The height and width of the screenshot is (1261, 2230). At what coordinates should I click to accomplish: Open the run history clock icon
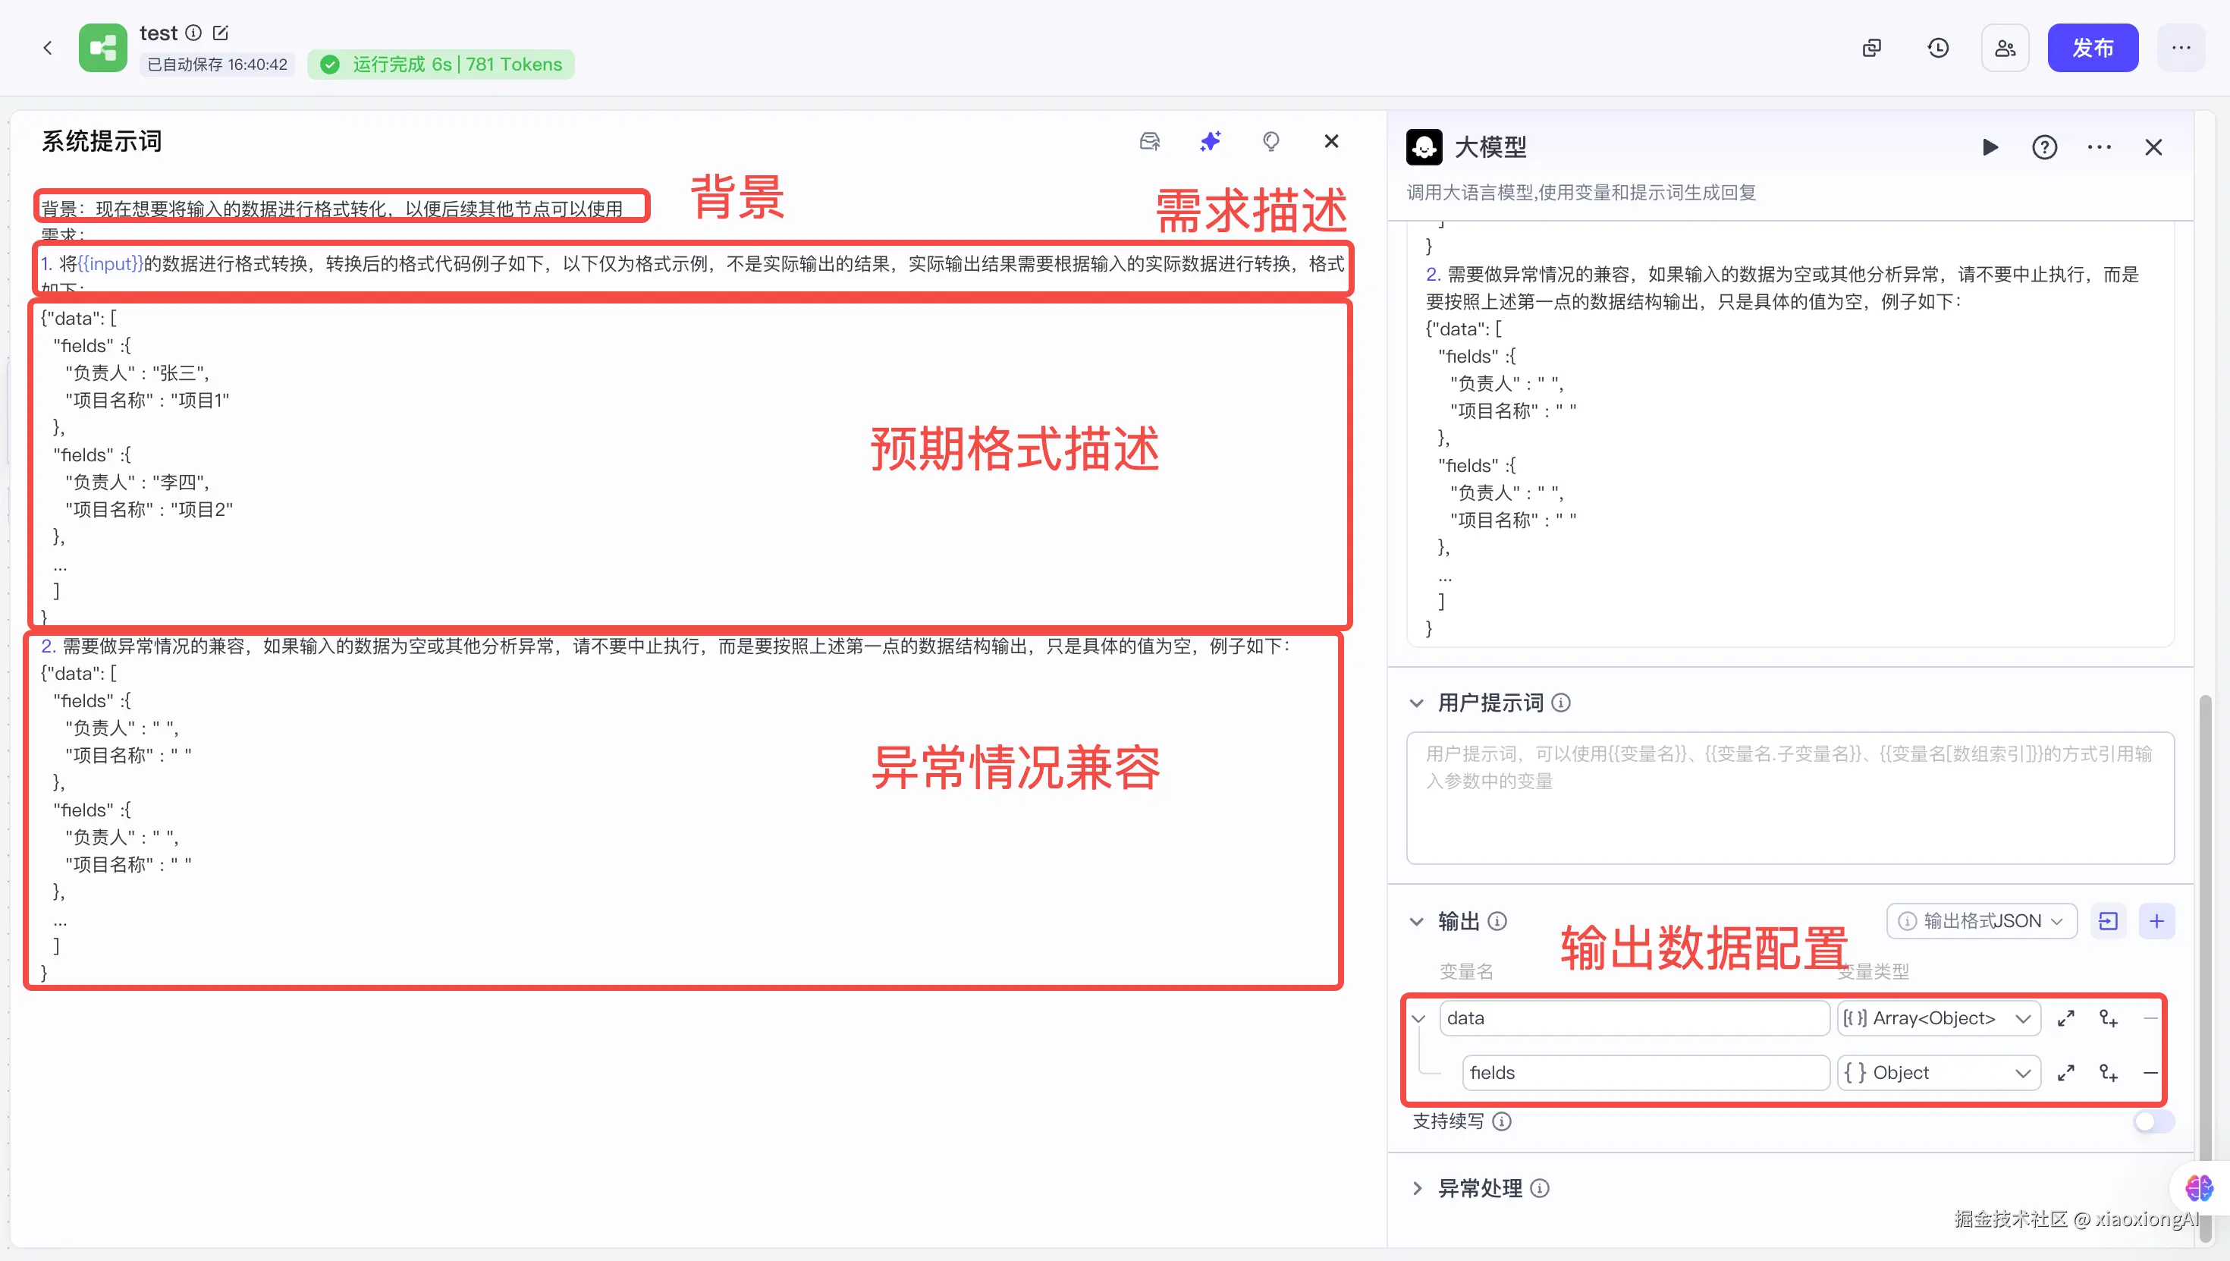(x=1938, y=48)
